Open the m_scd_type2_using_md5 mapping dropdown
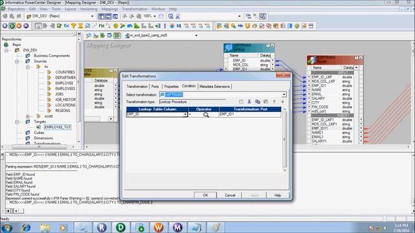The image size is (415, 233). 196,36
